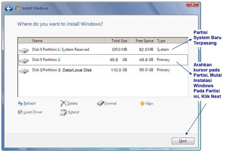
Task: Click drive icon for Data/Local Disk partition
Action: tap(24, 71)
